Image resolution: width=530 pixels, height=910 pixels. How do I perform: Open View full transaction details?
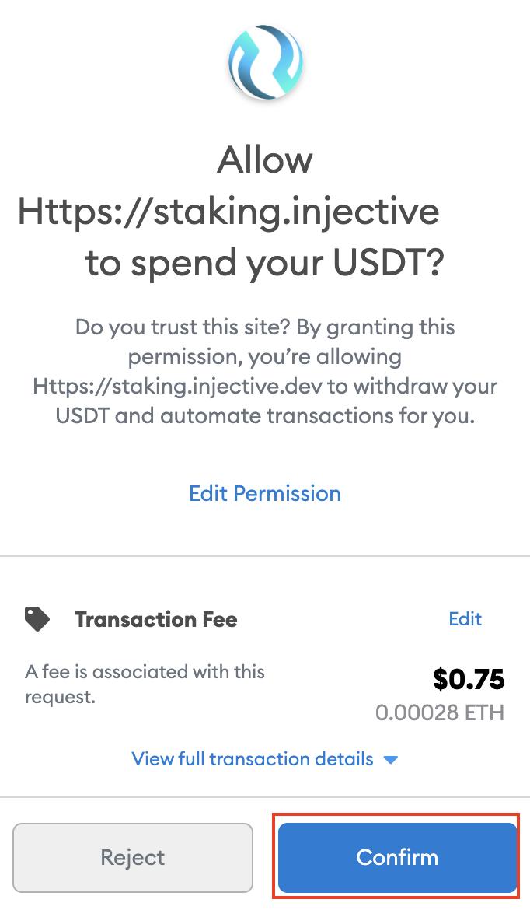pyautogui.click(x=253, y=759)
